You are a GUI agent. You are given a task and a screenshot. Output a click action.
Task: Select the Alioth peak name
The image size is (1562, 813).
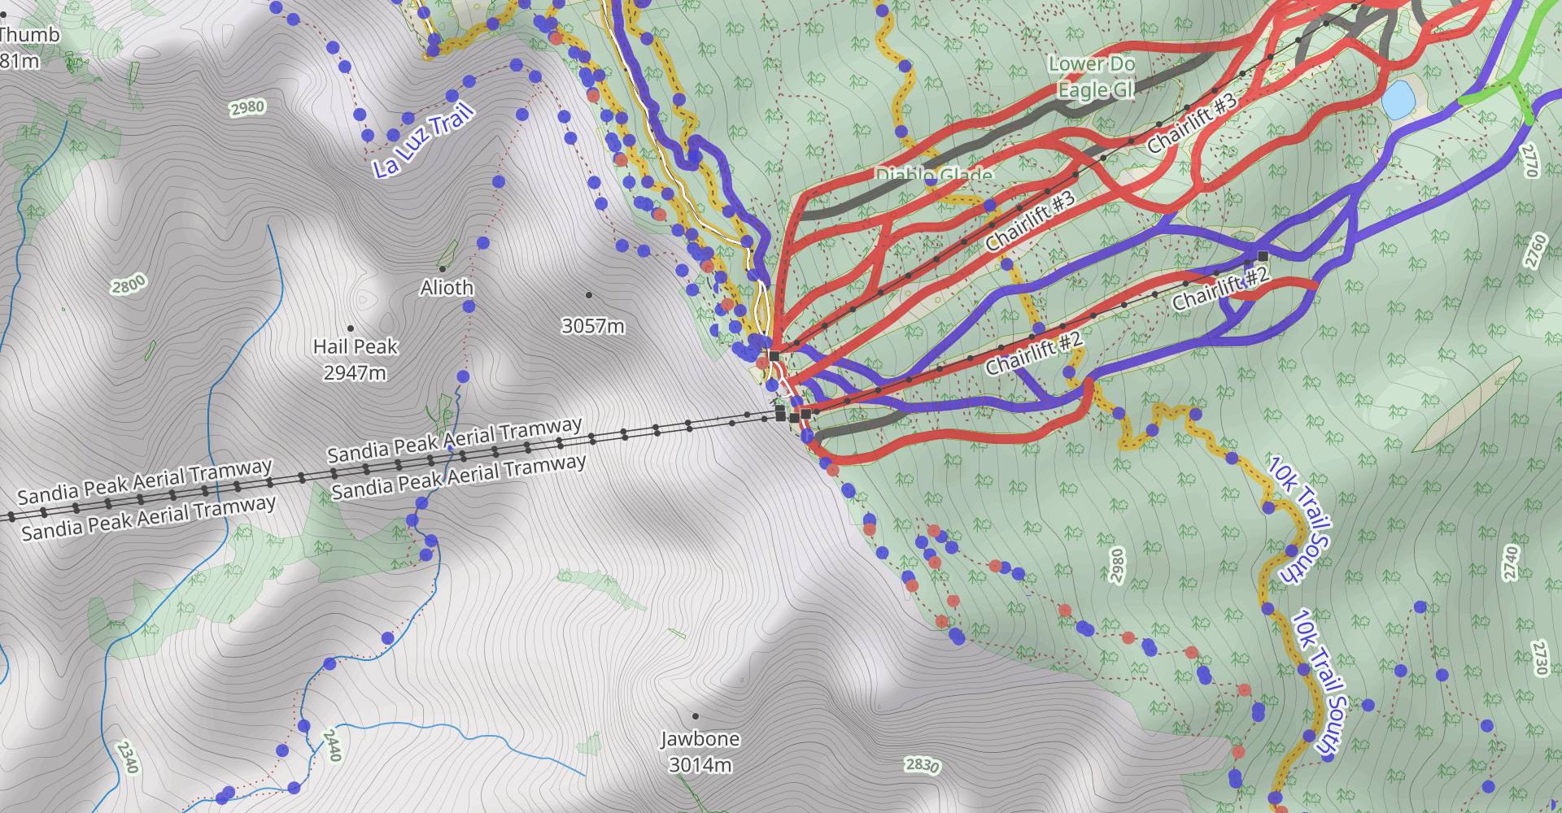[x=447, y=288]
